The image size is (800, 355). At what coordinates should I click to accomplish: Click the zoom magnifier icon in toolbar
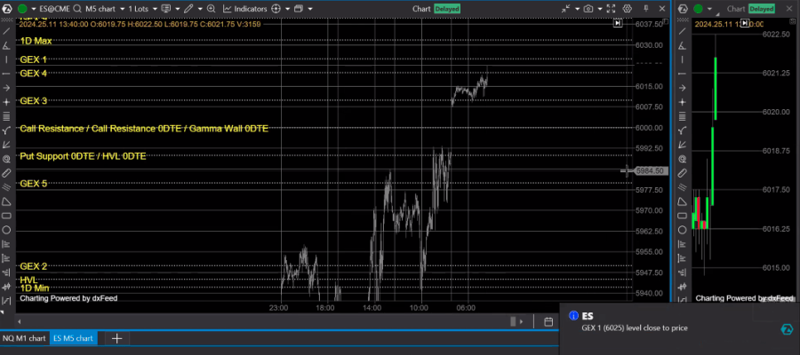[x=212, y=9]
